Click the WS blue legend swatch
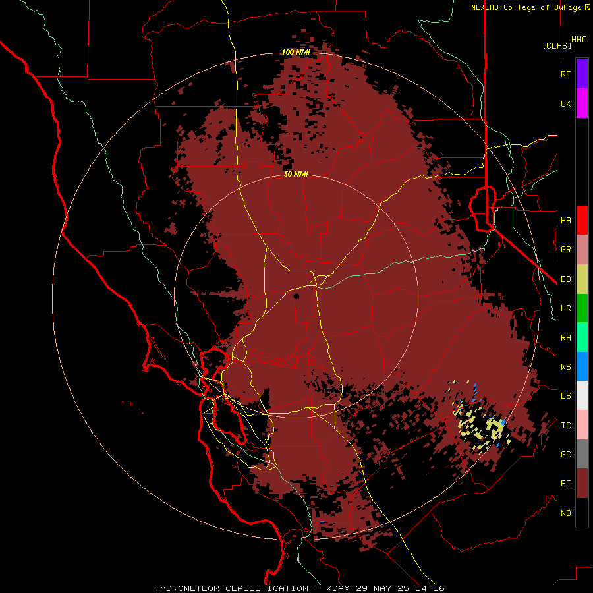 click(x=582, y=366)
